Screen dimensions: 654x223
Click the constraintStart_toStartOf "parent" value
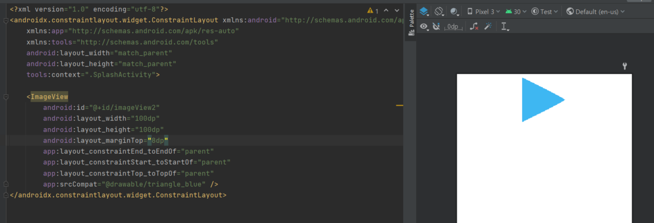(214, 163)
